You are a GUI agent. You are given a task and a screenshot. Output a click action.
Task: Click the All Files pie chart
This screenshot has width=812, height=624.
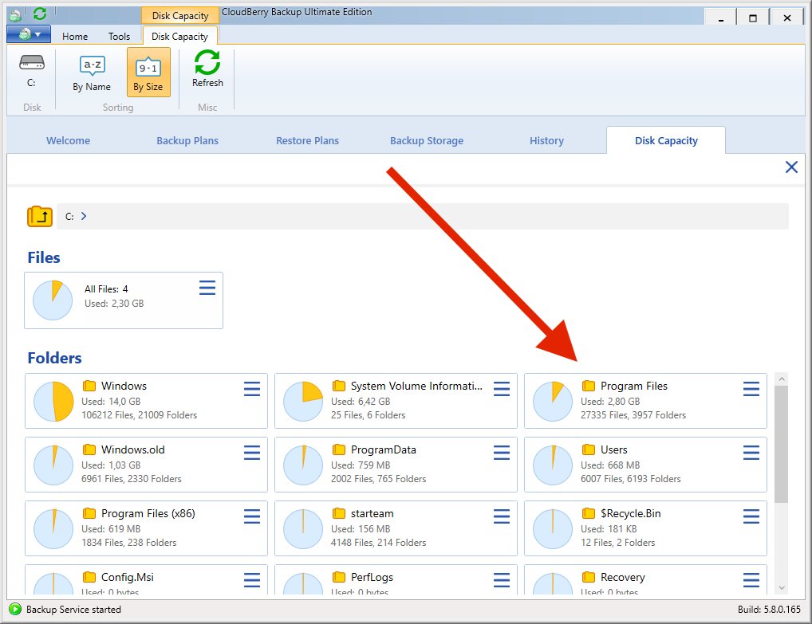pyautogui.click(x=53, y=300)
